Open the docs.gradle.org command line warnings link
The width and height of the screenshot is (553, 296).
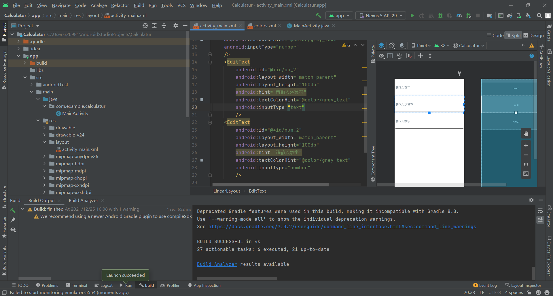click(x=342, y=226)
